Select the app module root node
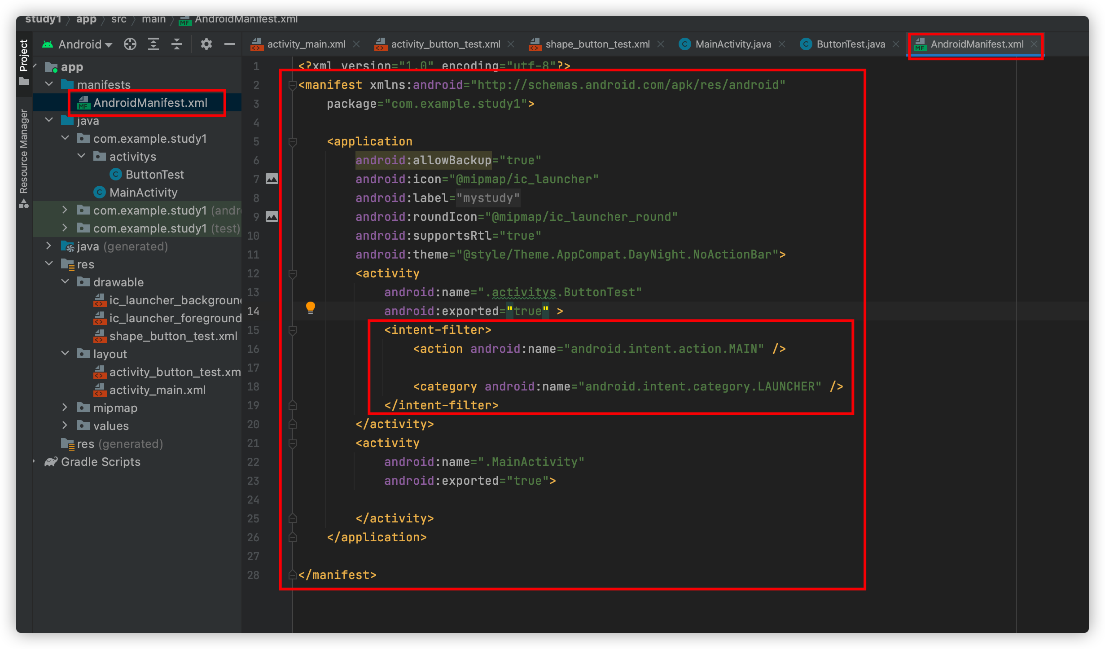Viewport: 1105px width, 649px height. pos(65,67)
